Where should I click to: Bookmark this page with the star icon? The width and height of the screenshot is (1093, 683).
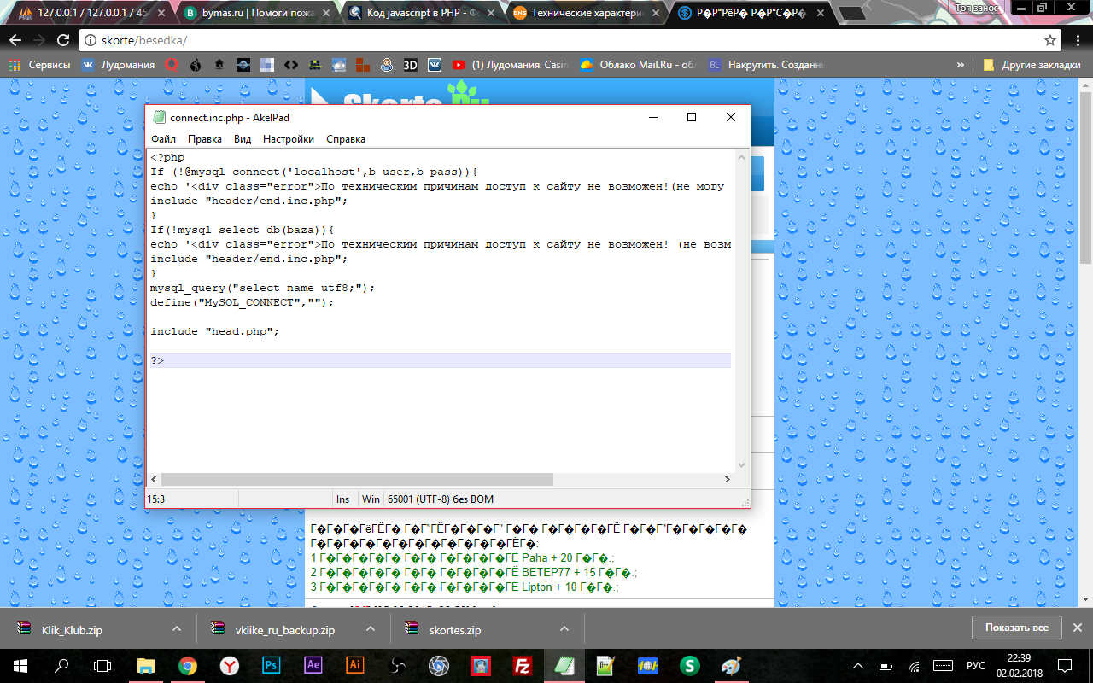(1050, 40)
